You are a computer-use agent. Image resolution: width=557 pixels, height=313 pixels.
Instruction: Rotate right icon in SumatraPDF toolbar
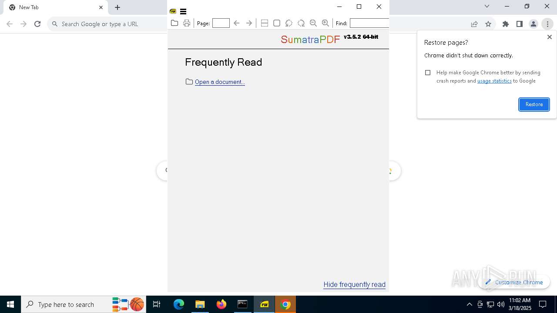point(301,23)
